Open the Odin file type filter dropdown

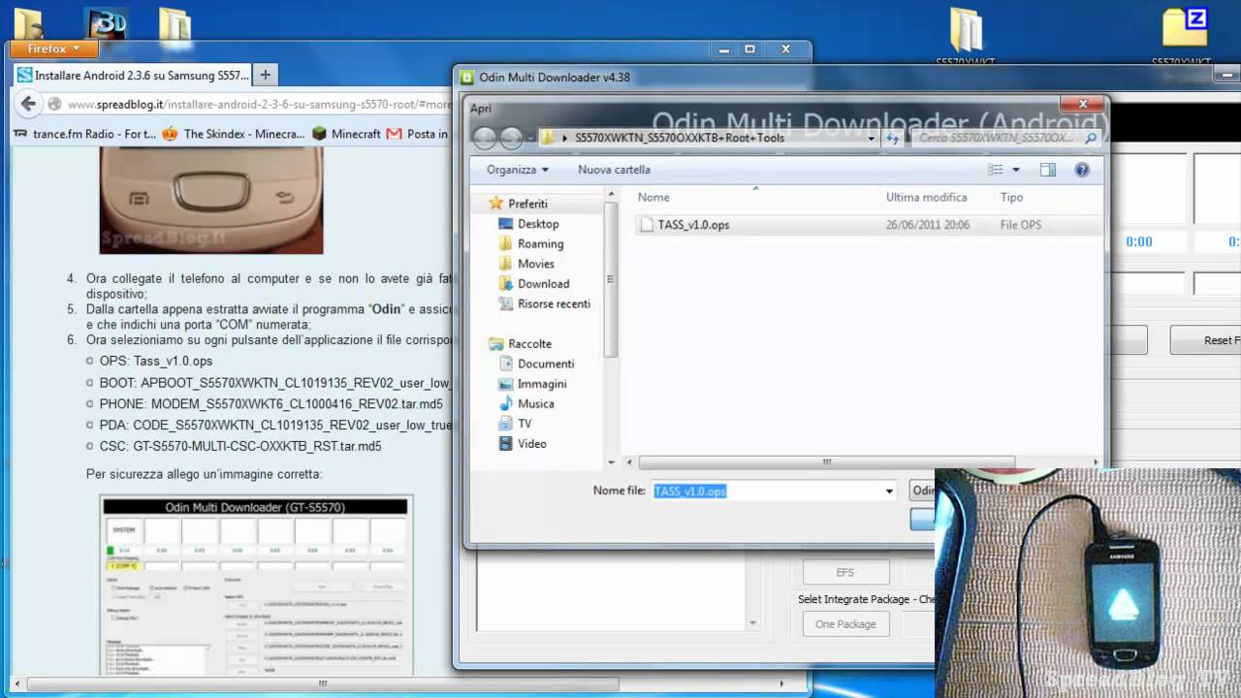pos(923,491)
